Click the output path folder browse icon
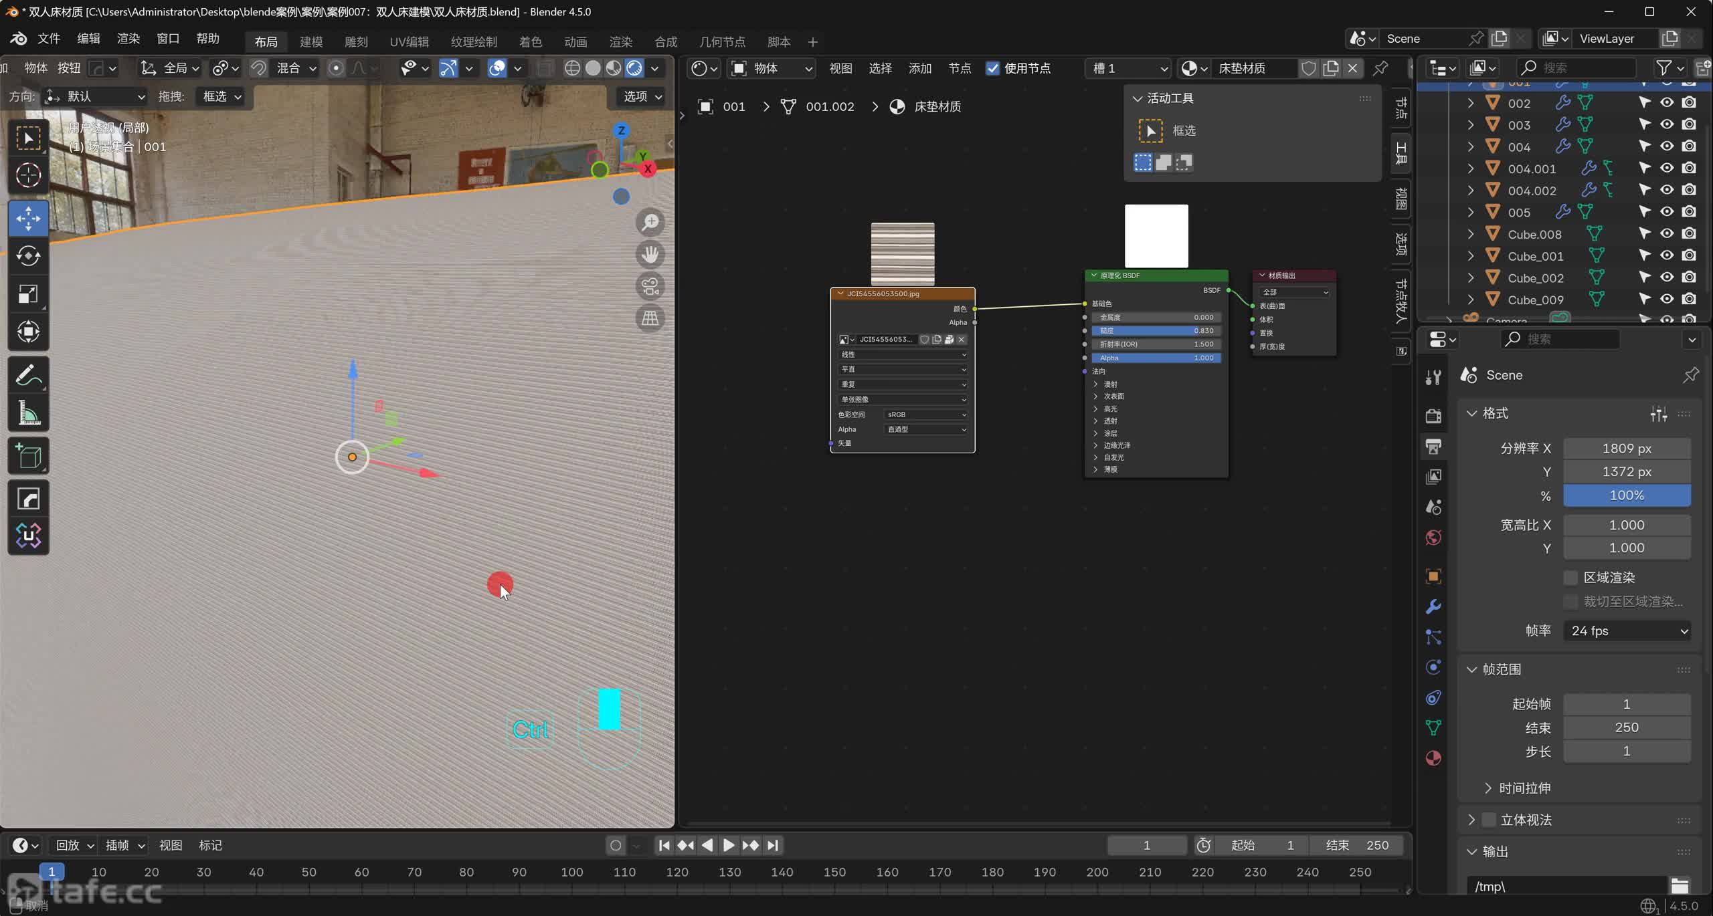Viewport: 1713px width, 916px height. click(x=1680, y=886)
